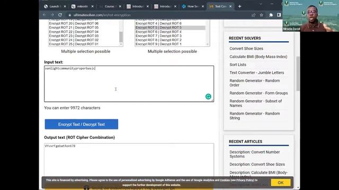339x190 pixels.
Task: Click the Grammarly icon in input text box
Action: (x=208, y=97)
